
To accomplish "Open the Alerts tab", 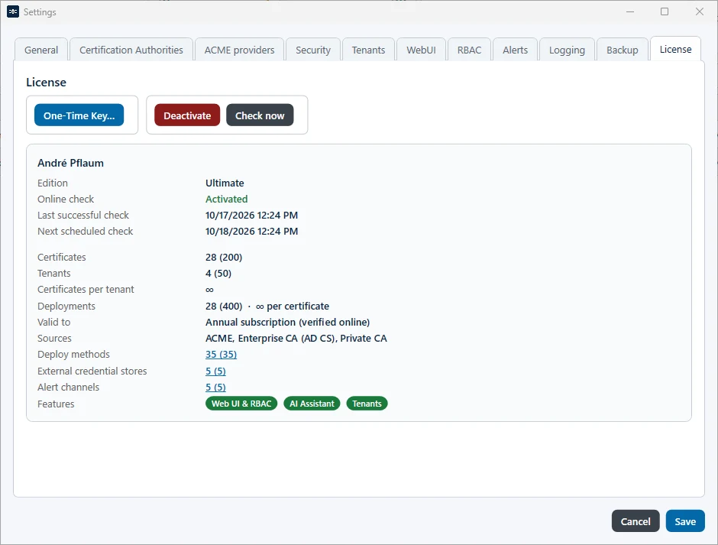I will (515, 50).
